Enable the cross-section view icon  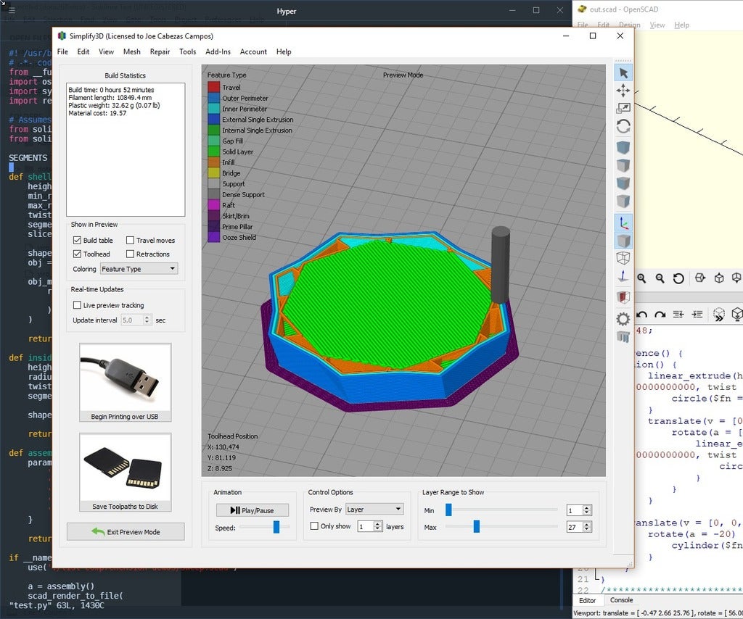coord(623,297)
